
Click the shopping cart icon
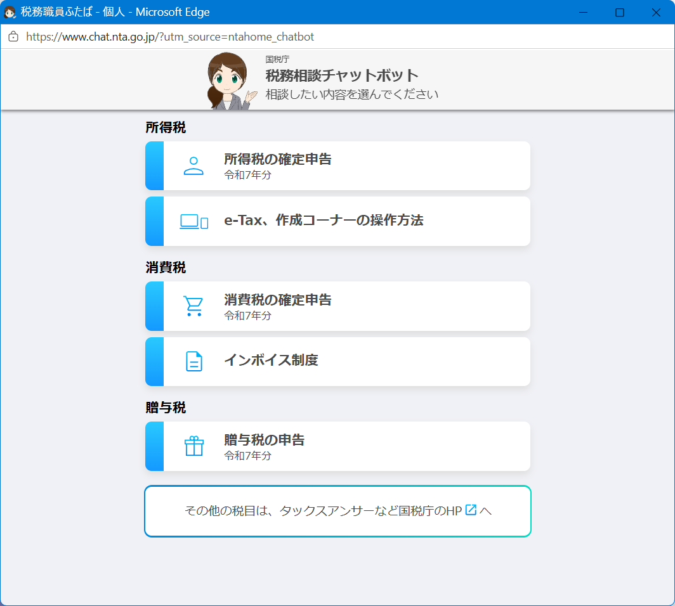point(193,306)
